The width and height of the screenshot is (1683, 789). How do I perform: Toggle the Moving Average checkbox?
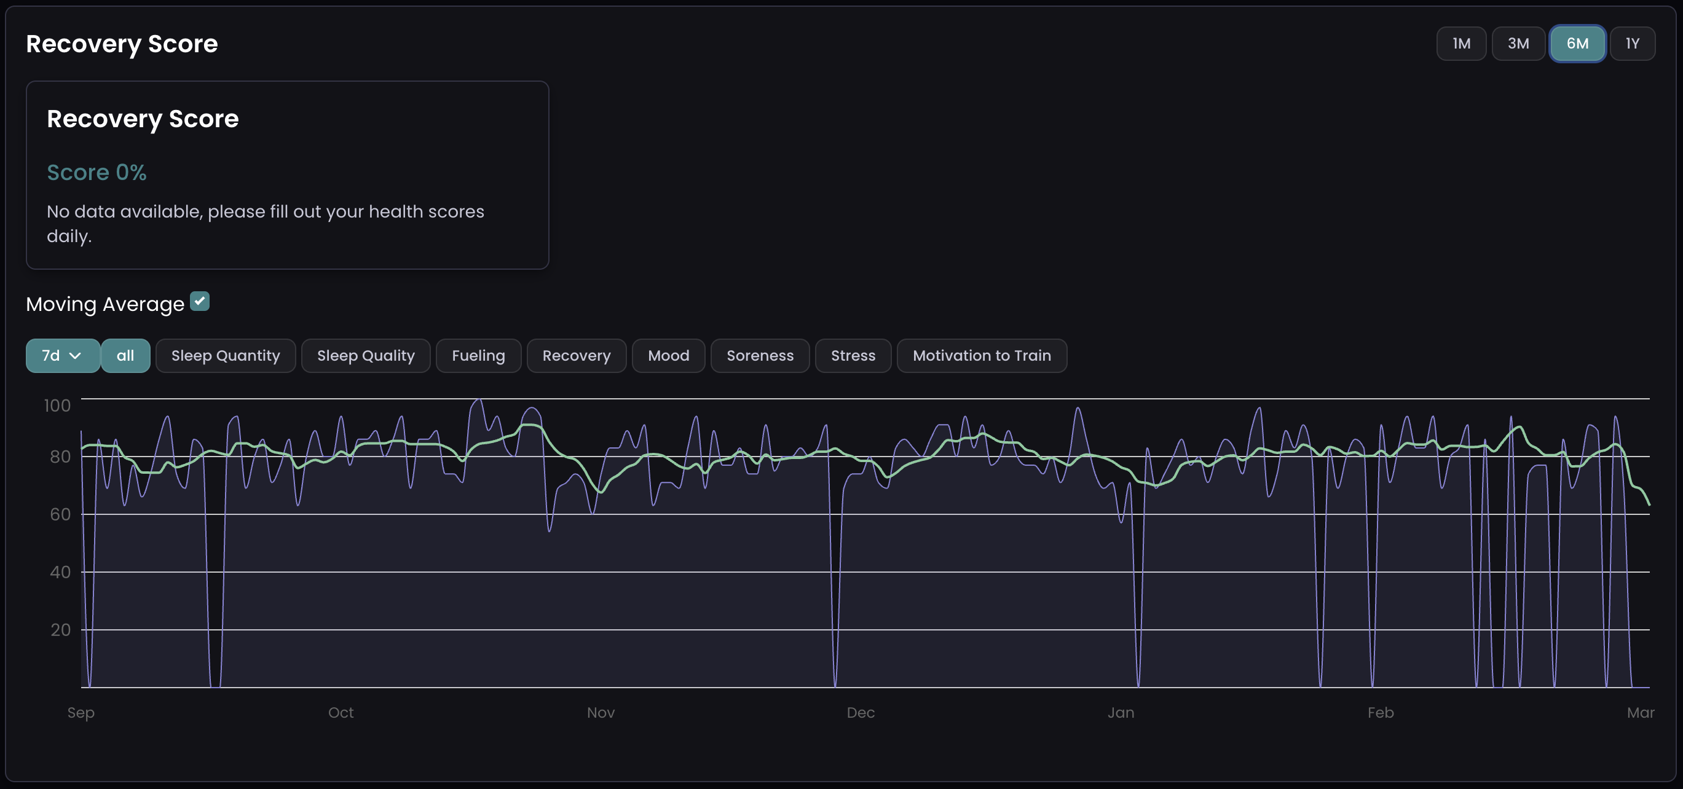coord(200,301)
